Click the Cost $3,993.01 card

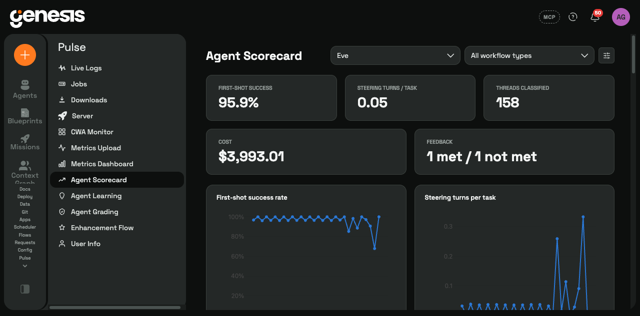306,152
